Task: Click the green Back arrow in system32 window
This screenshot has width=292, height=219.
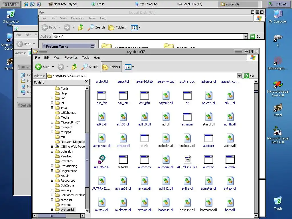Action: click(38, 67)
